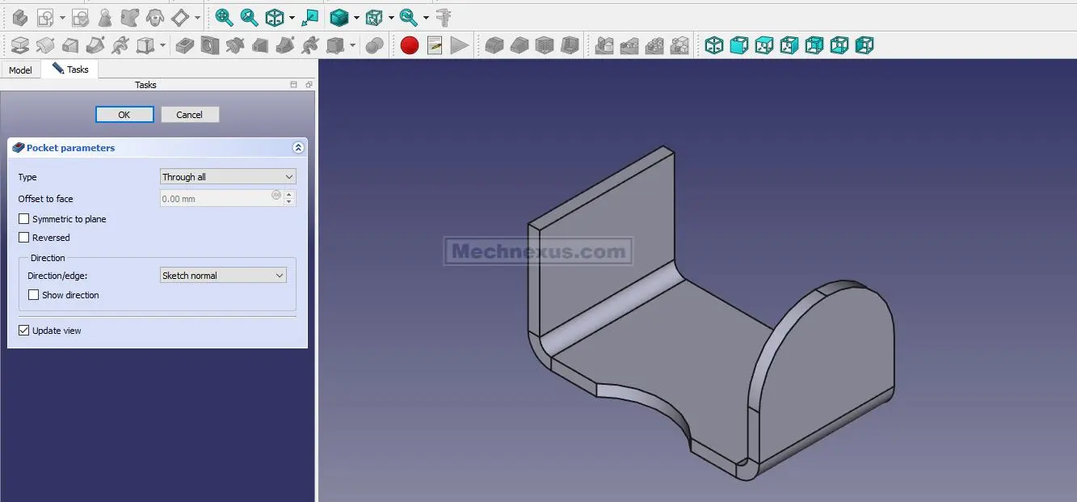This screenshot has height=502, width=1077.
Task: Enable the Symmetric to plane checkbox
Action: coord(24,219)
